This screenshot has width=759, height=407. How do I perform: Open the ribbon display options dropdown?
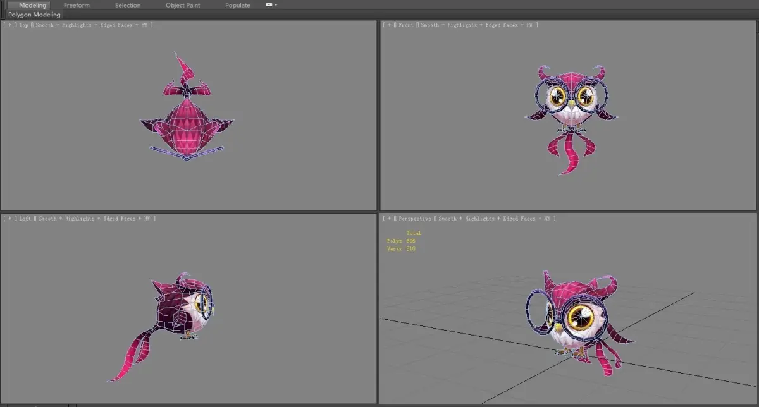pos(271,5)
